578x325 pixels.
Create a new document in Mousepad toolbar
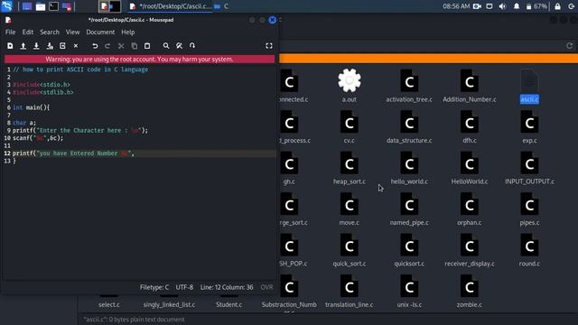(10, 46)
